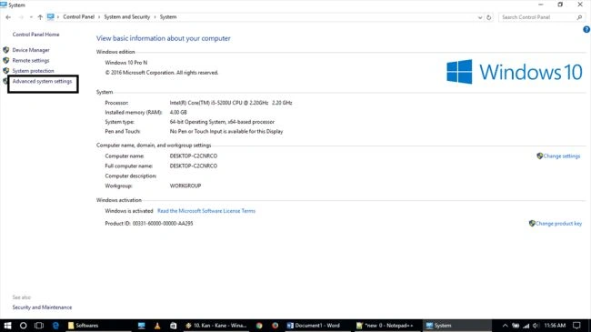Open recent locations dropdown next to forward arrow
Image resolution: width=591 pixels, height=332 pixels.
(x=31, y=17)
